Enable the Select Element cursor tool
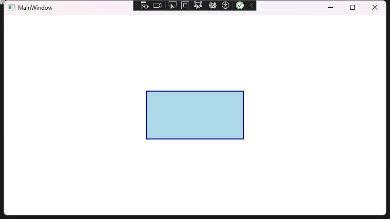The height and width of the screenshot is (219, 390). tap(172, 5)
